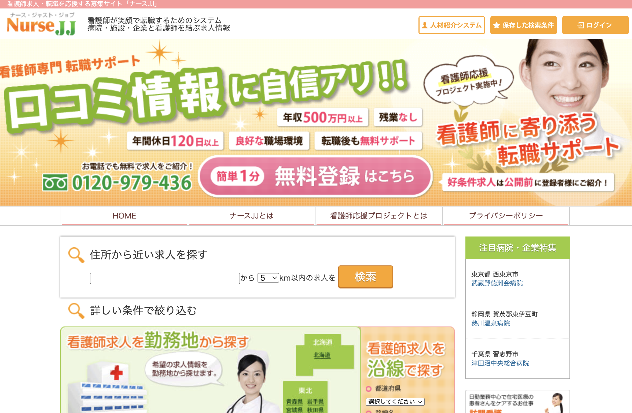Click the address search input field
632x413 pixels.
(x=165, y=278)
